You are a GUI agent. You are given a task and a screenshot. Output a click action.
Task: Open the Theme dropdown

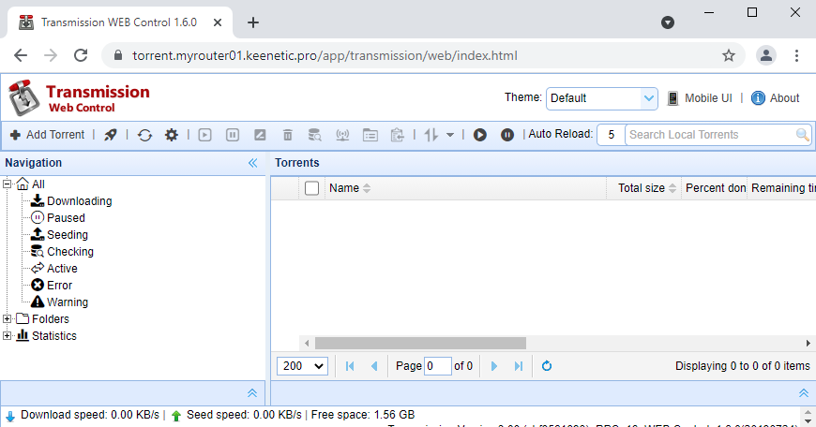[602, 98]
